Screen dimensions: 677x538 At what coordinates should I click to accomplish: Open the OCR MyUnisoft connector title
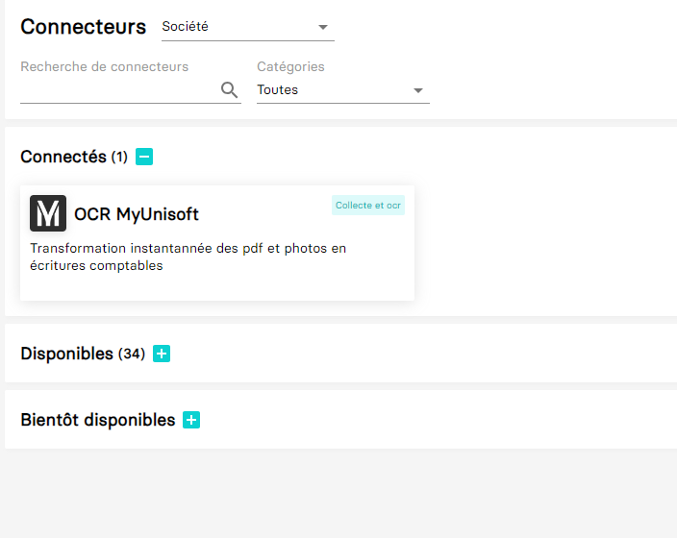click(x=137, y=214)
